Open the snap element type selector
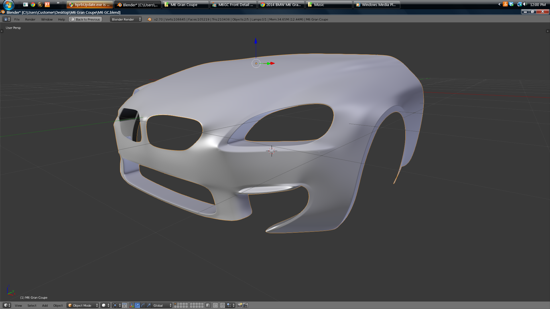550x309 pixels. [231, 305]
